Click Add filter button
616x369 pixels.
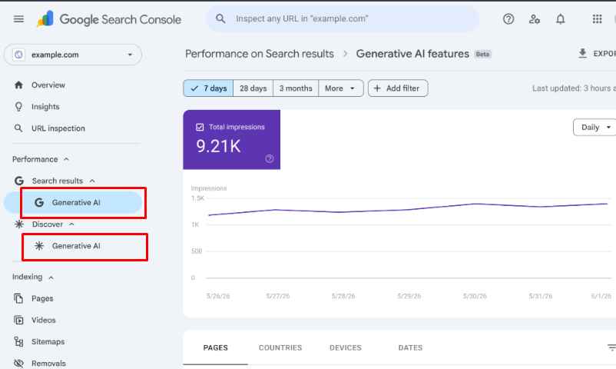pos(398,88)
